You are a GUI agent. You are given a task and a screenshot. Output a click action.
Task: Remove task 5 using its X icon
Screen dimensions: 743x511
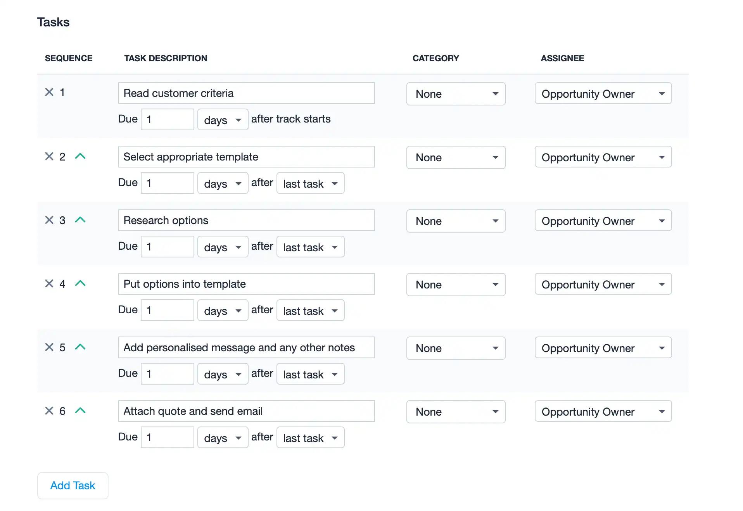49,347
